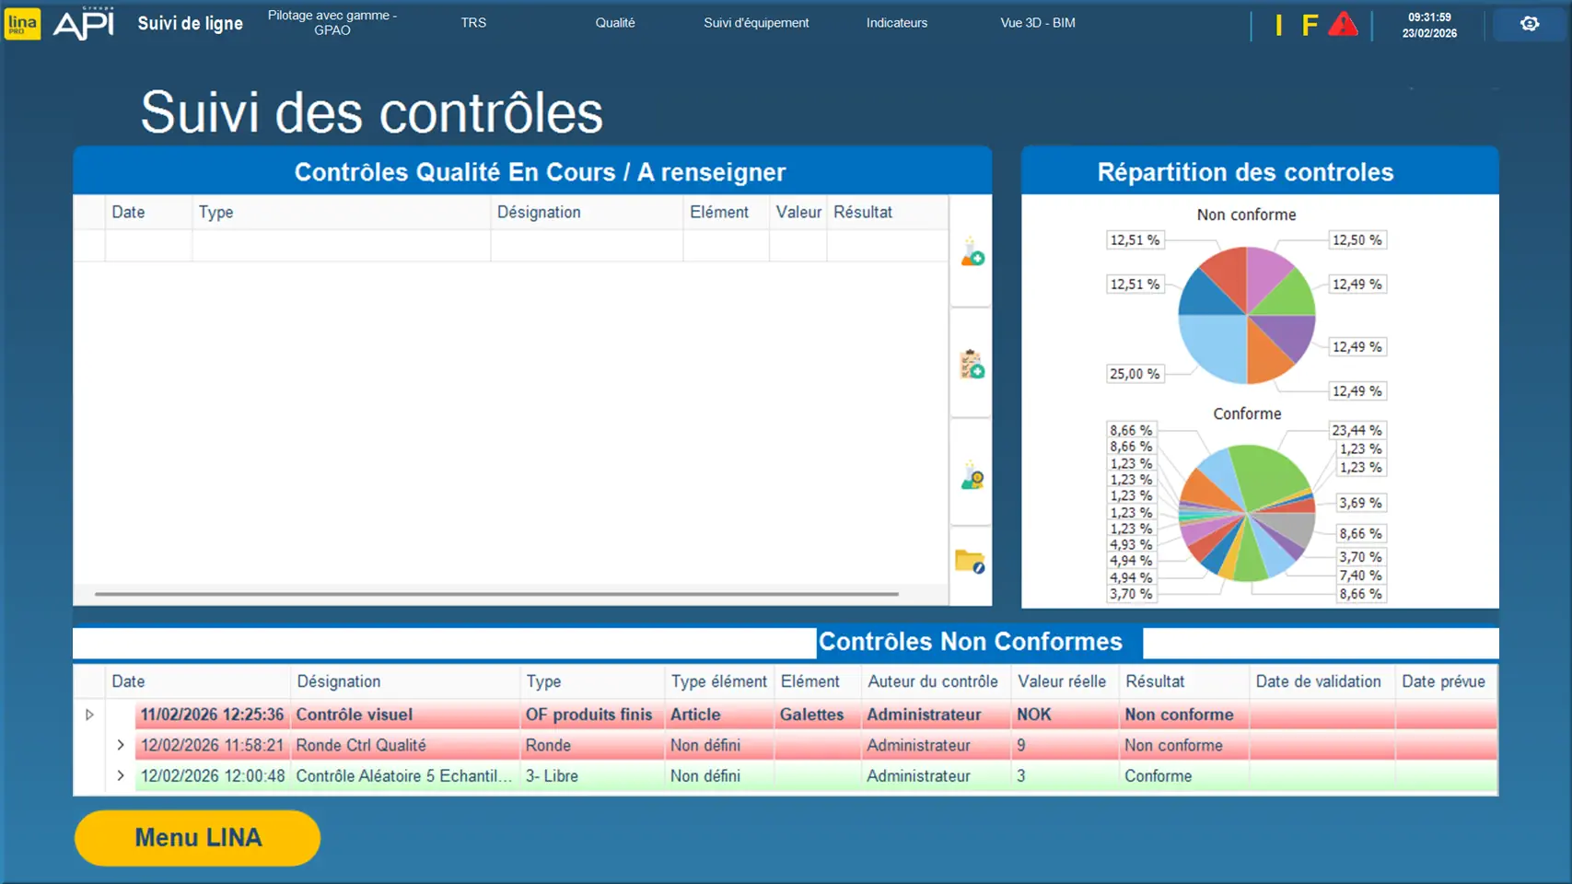Click the yellow I status indicator

click(x=1278, y=25)
